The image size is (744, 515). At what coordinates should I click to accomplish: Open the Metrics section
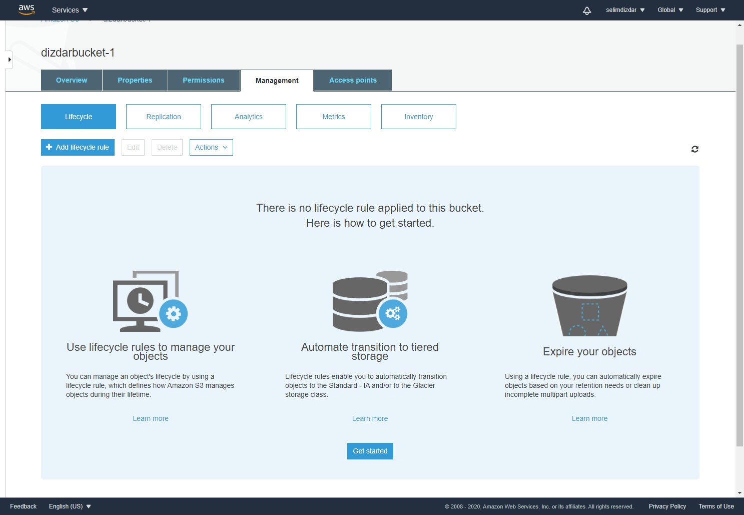click(334, 117)
